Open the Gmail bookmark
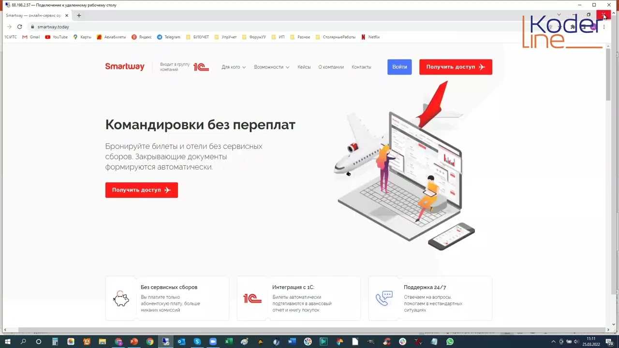Viewport: 619px width, 348px height. (31, 37)
